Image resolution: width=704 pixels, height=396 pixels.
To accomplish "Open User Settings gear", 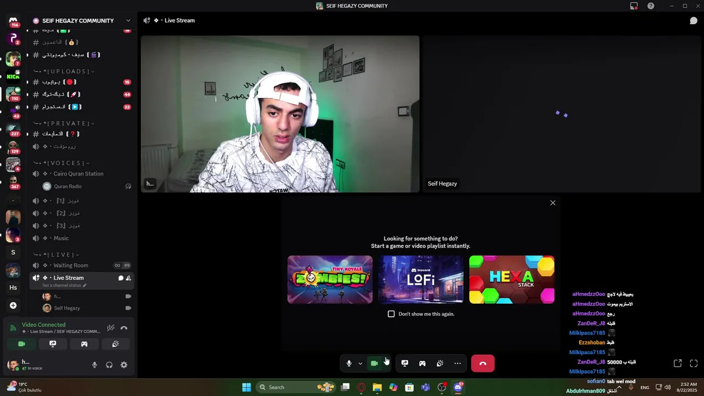I will click(124, 365).
